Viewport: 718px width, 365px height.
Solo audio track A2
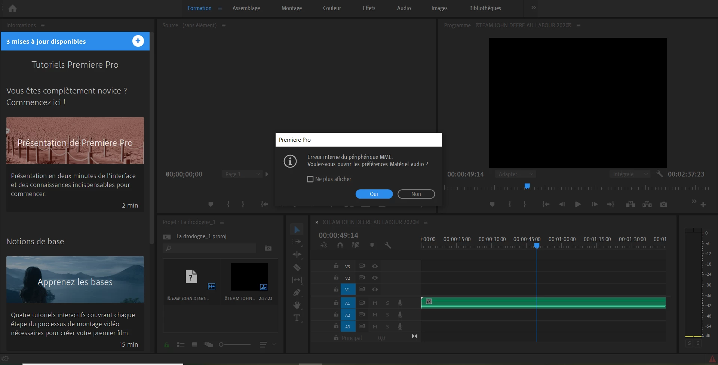pyautogui.click(x=387, y=315)
